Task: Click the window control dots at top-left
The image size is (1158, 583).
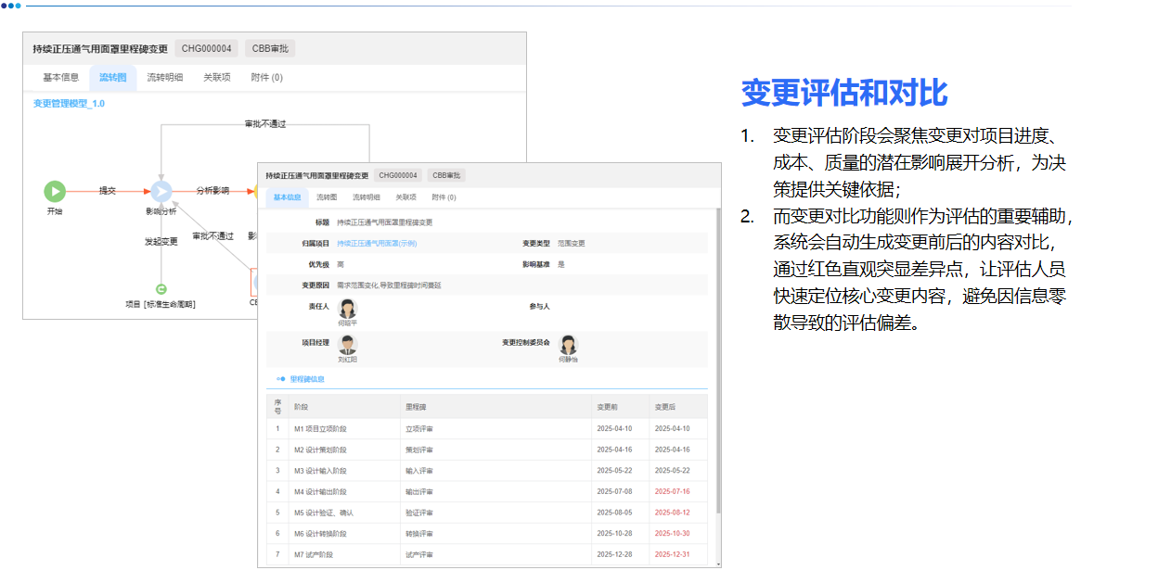Action: click(11, 6)
